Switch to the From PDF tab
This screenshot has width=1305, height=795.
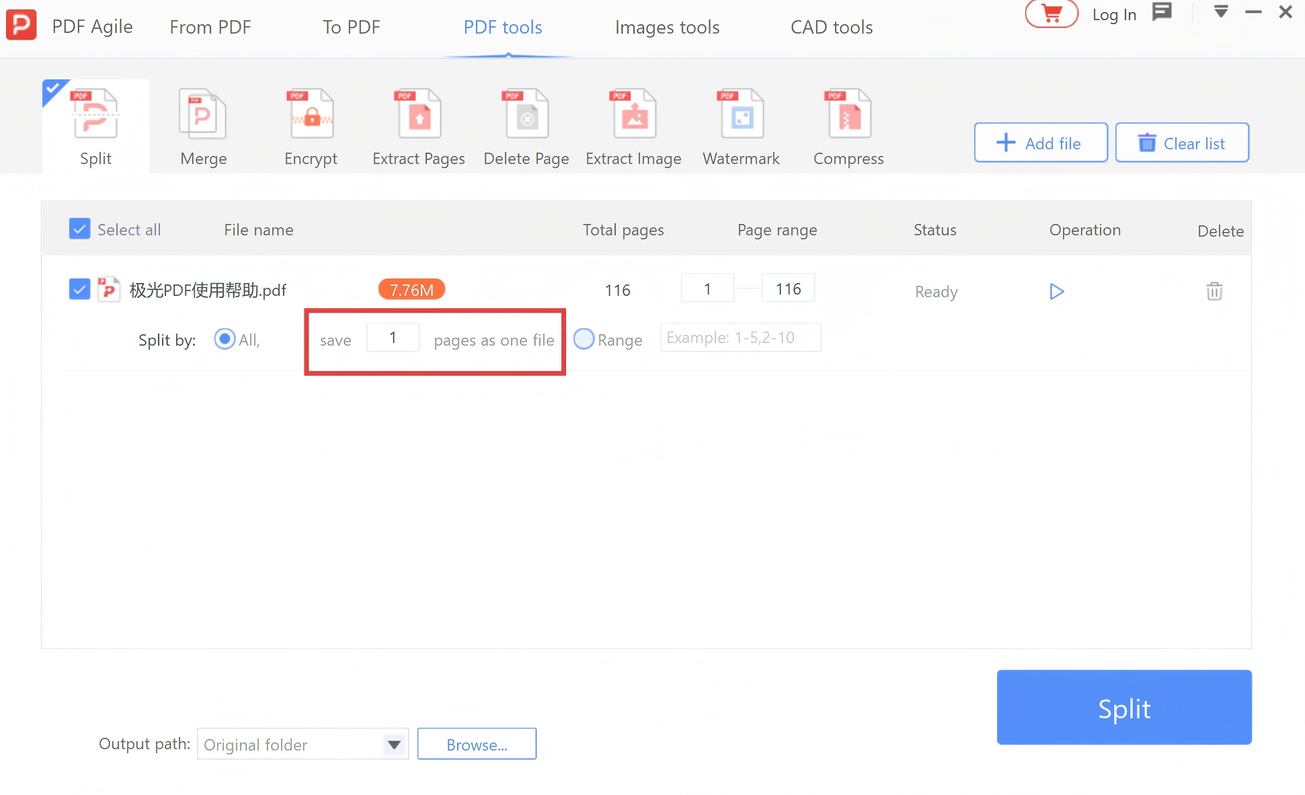coord(210,27)
